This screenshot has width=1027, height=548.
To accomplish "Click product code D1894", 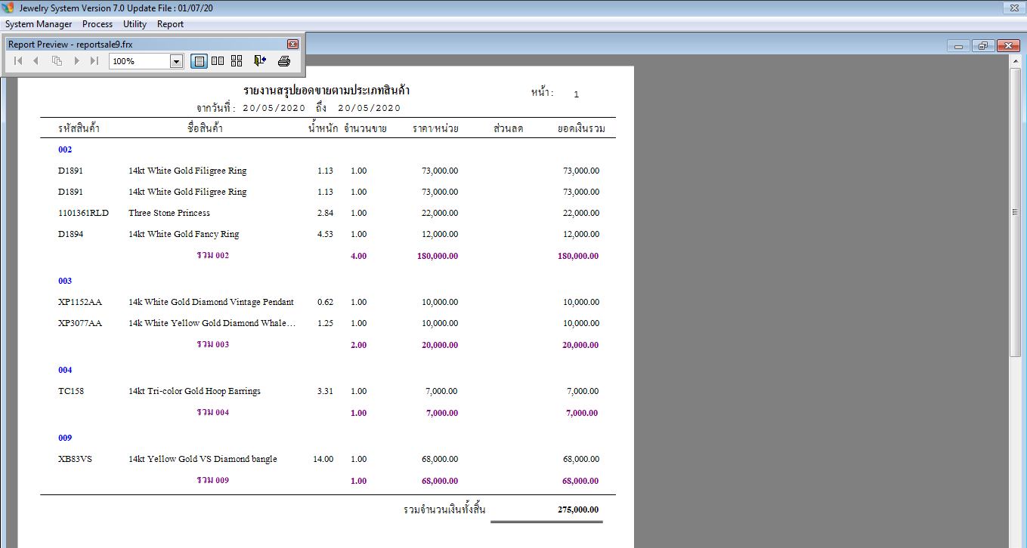I will (x=71, y=234).
